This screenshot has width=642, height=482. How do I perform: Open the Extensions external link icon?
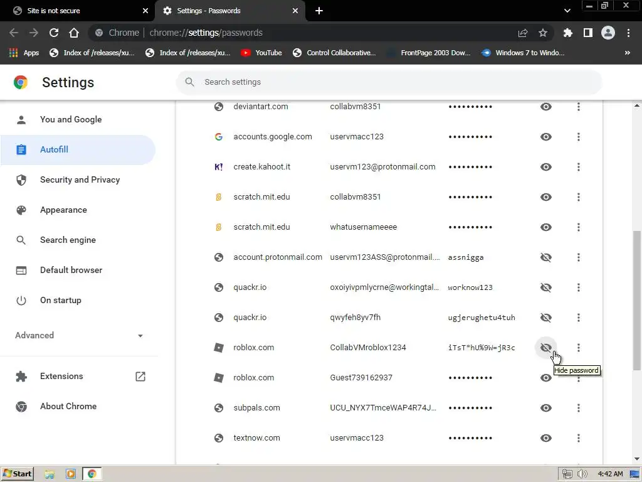click(140, 377)
